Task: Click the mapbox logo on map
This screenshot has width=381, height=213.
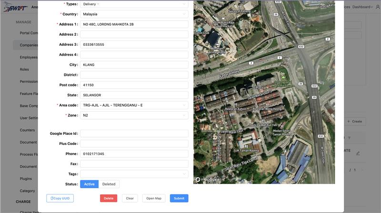Action: [207, 180]
